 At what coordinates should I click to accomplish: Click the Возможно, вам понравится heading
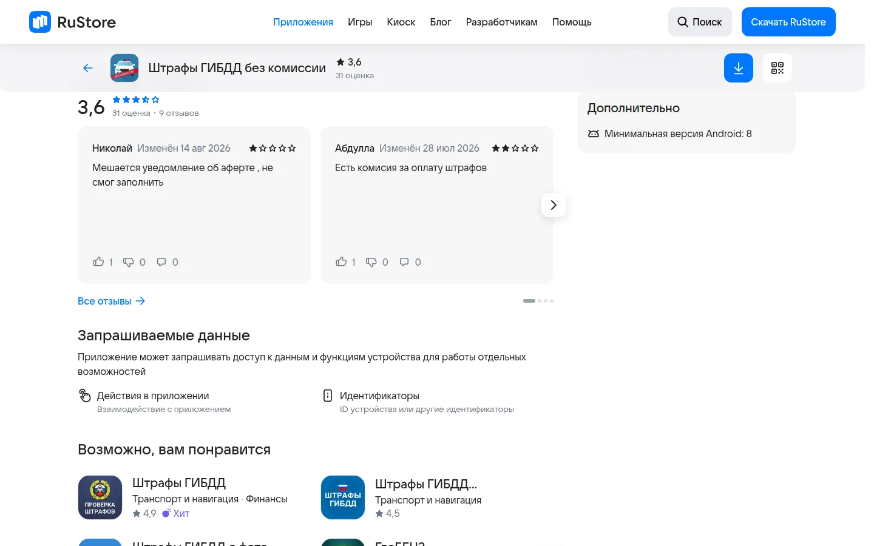point(174,450)
